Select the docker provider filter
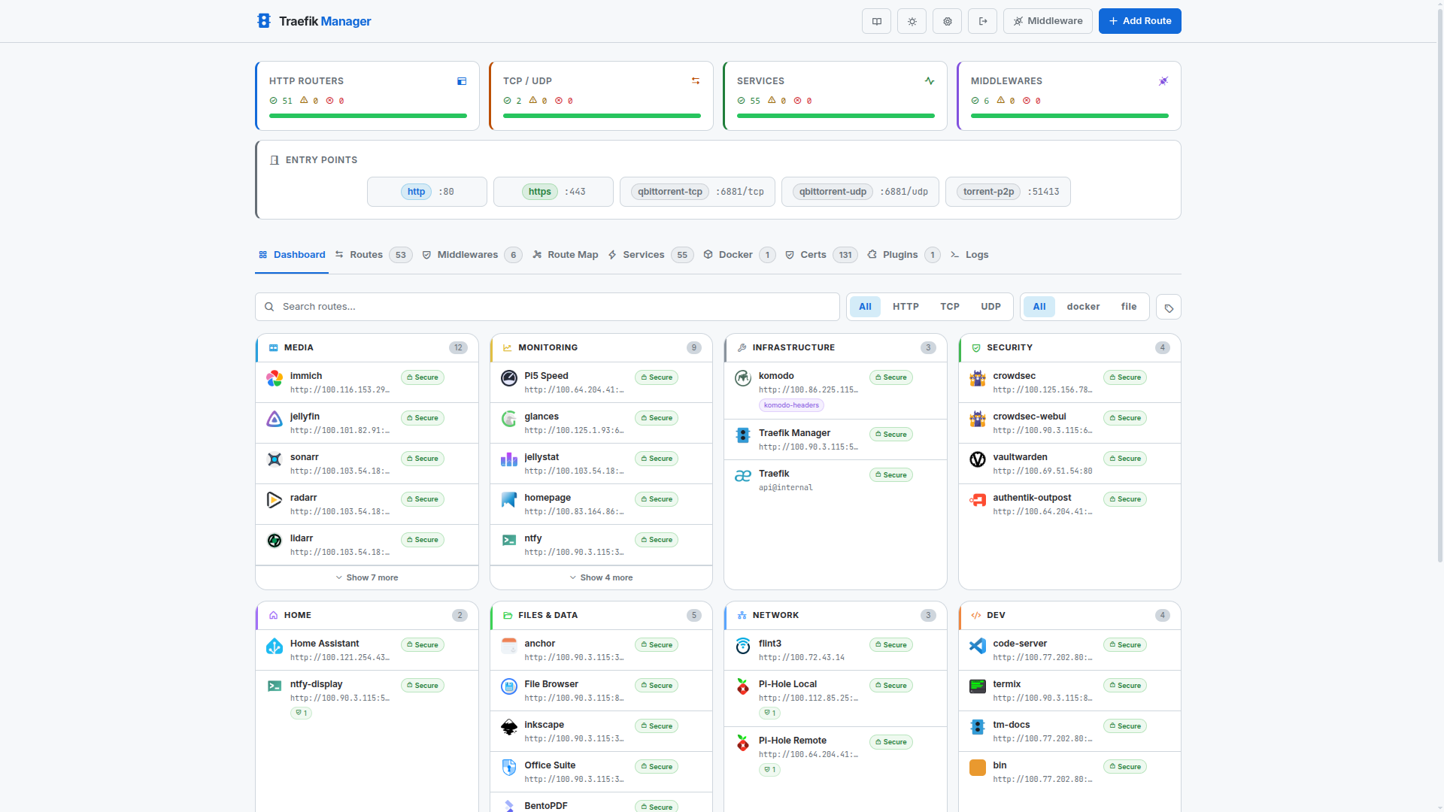The height and width of the screenshot is (812, 1444). (1083, 307)
